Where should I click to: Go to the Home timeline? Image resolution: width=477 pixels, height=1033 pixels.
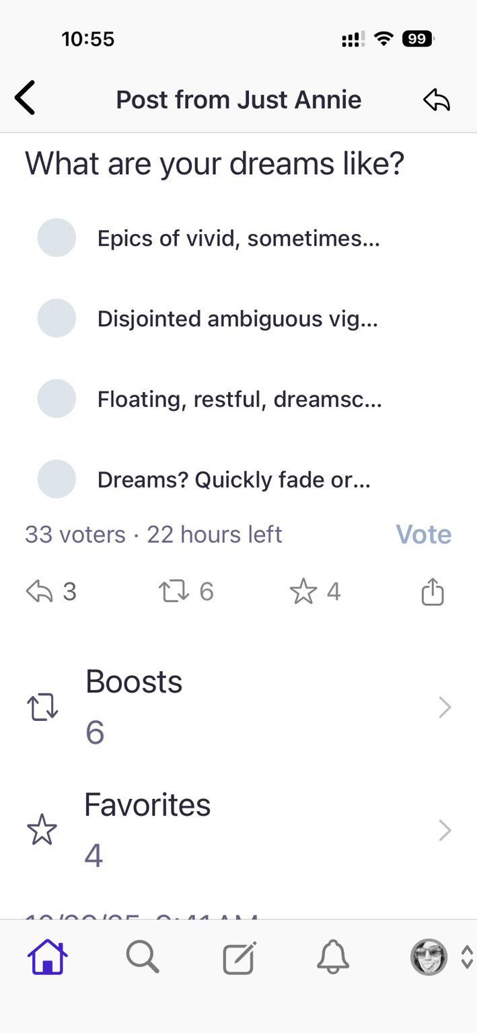click(47, 958)
